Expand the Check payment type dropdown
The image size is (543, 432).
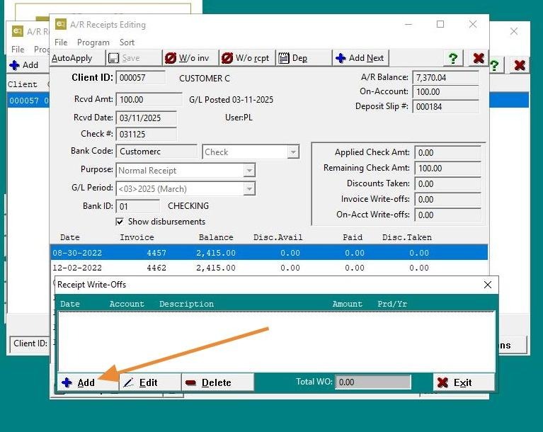(293, 152)
